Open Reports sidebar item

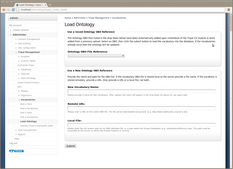point(22,134)
